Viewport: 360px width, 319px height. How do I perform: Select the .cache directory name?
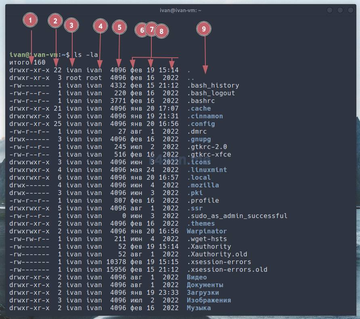pos(199,109)
